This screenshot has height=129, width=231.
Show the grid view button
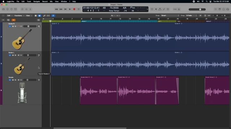pyautogui.click(x=36, y=16)
